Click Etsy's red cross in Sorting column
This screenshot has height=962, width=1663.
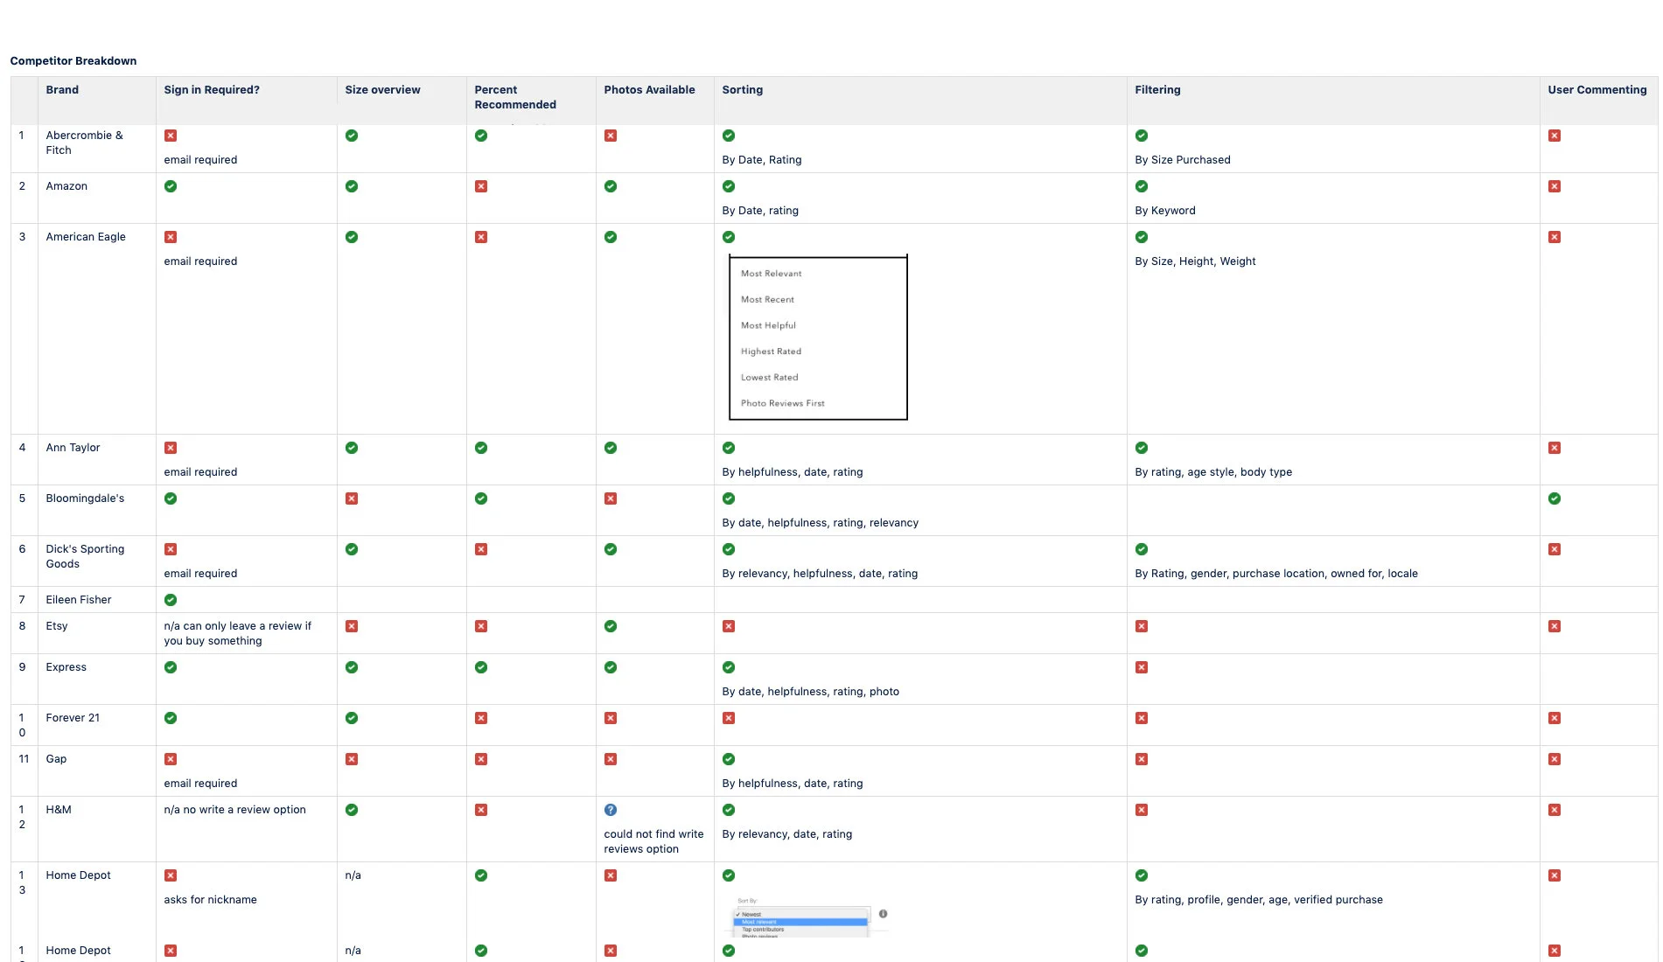point(729,626)
